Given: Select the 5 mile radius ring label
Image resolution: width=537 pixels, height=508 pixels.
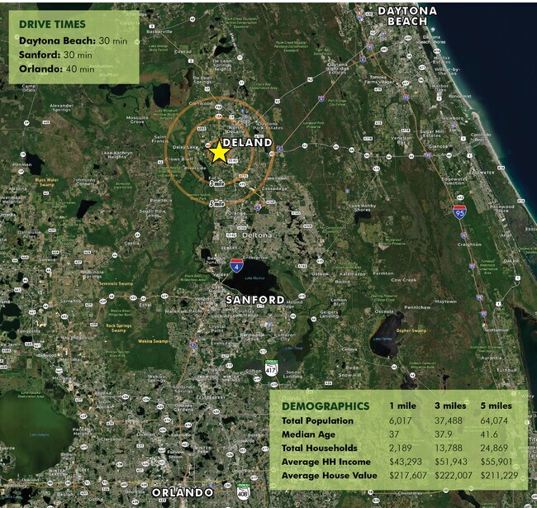Looking at the screenshot, I should 216,202.
